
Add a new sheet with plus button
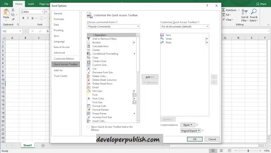click(x=43, y=146)
